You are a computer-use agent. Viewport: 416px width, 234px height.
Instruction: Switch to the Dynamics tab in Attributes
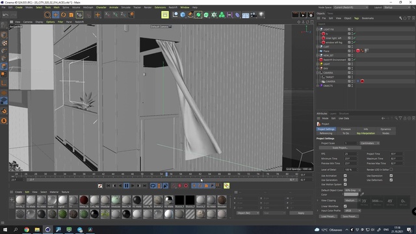coord(385,129)
